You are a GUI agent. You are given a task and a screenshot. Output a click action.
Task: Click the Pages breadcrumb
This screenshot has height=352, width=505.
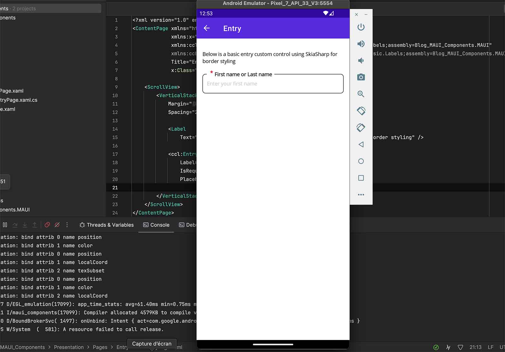[100, 347]
